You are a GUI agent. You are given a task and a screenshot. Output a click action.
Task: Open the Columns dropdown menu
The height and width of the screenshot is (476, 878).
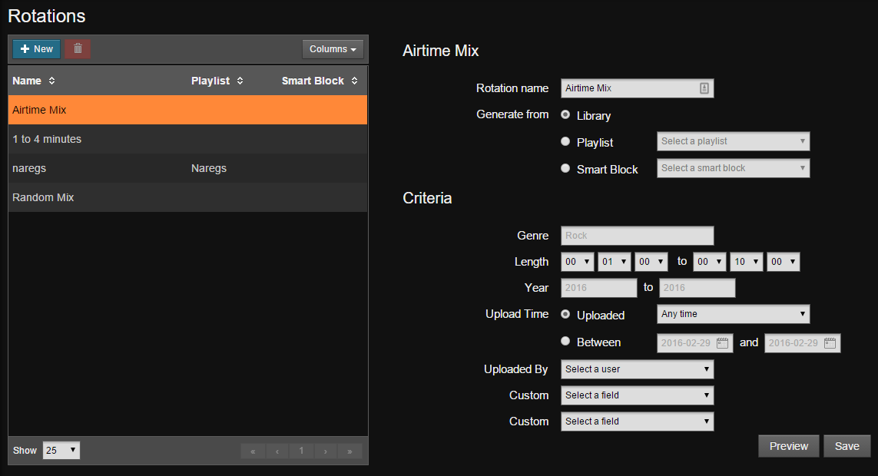click(333, 49)
